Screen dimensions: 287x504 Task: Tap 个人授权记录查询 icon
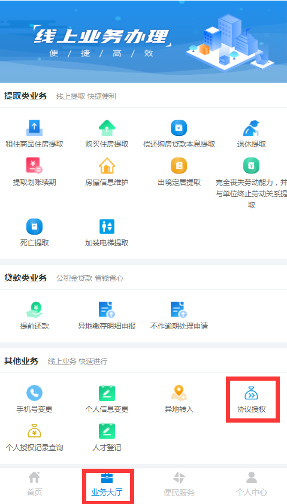[x=34, y=431]
